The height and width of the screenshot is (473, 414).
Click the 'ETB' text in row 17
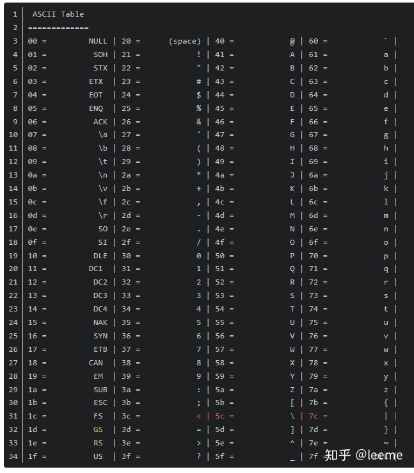100,349
